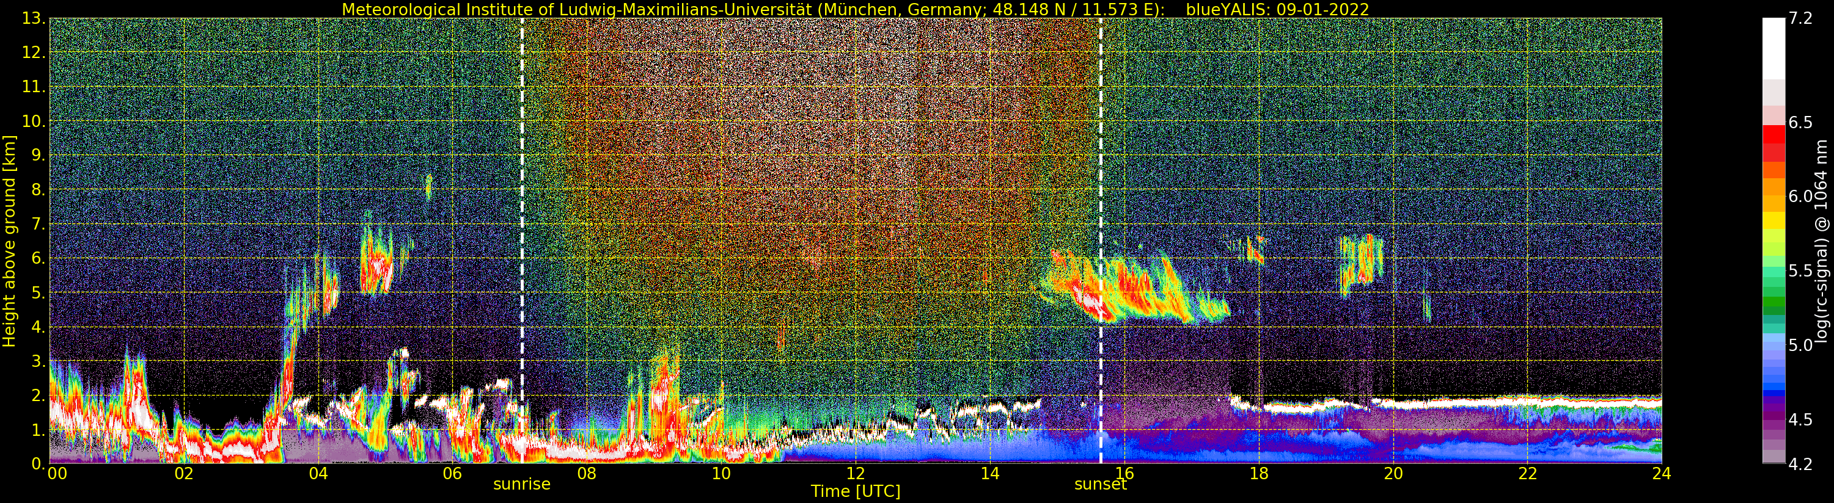
Task: Click the 24 tick at the time axis end
Action: [1661, 474]
